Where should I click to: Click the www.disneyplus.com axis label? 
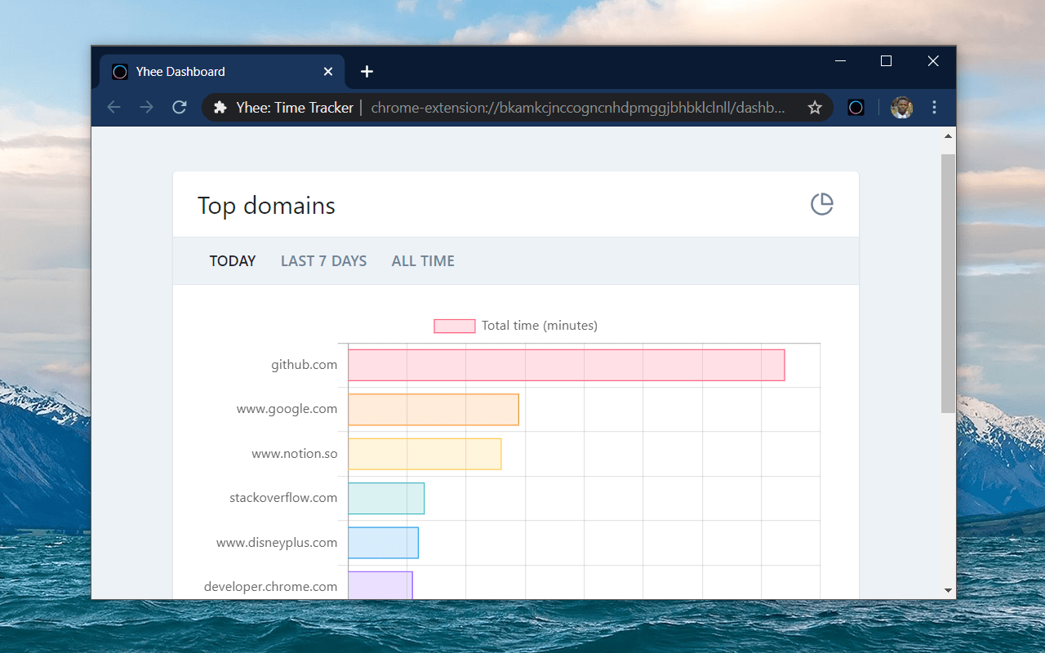point(277,543)
